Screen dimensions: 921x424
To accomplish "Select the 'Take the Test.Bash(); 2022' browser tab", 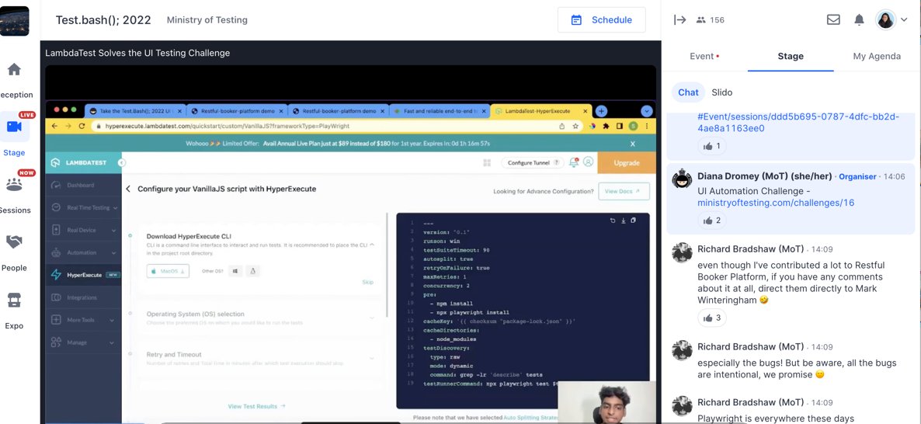I will (x=134, y=111).
